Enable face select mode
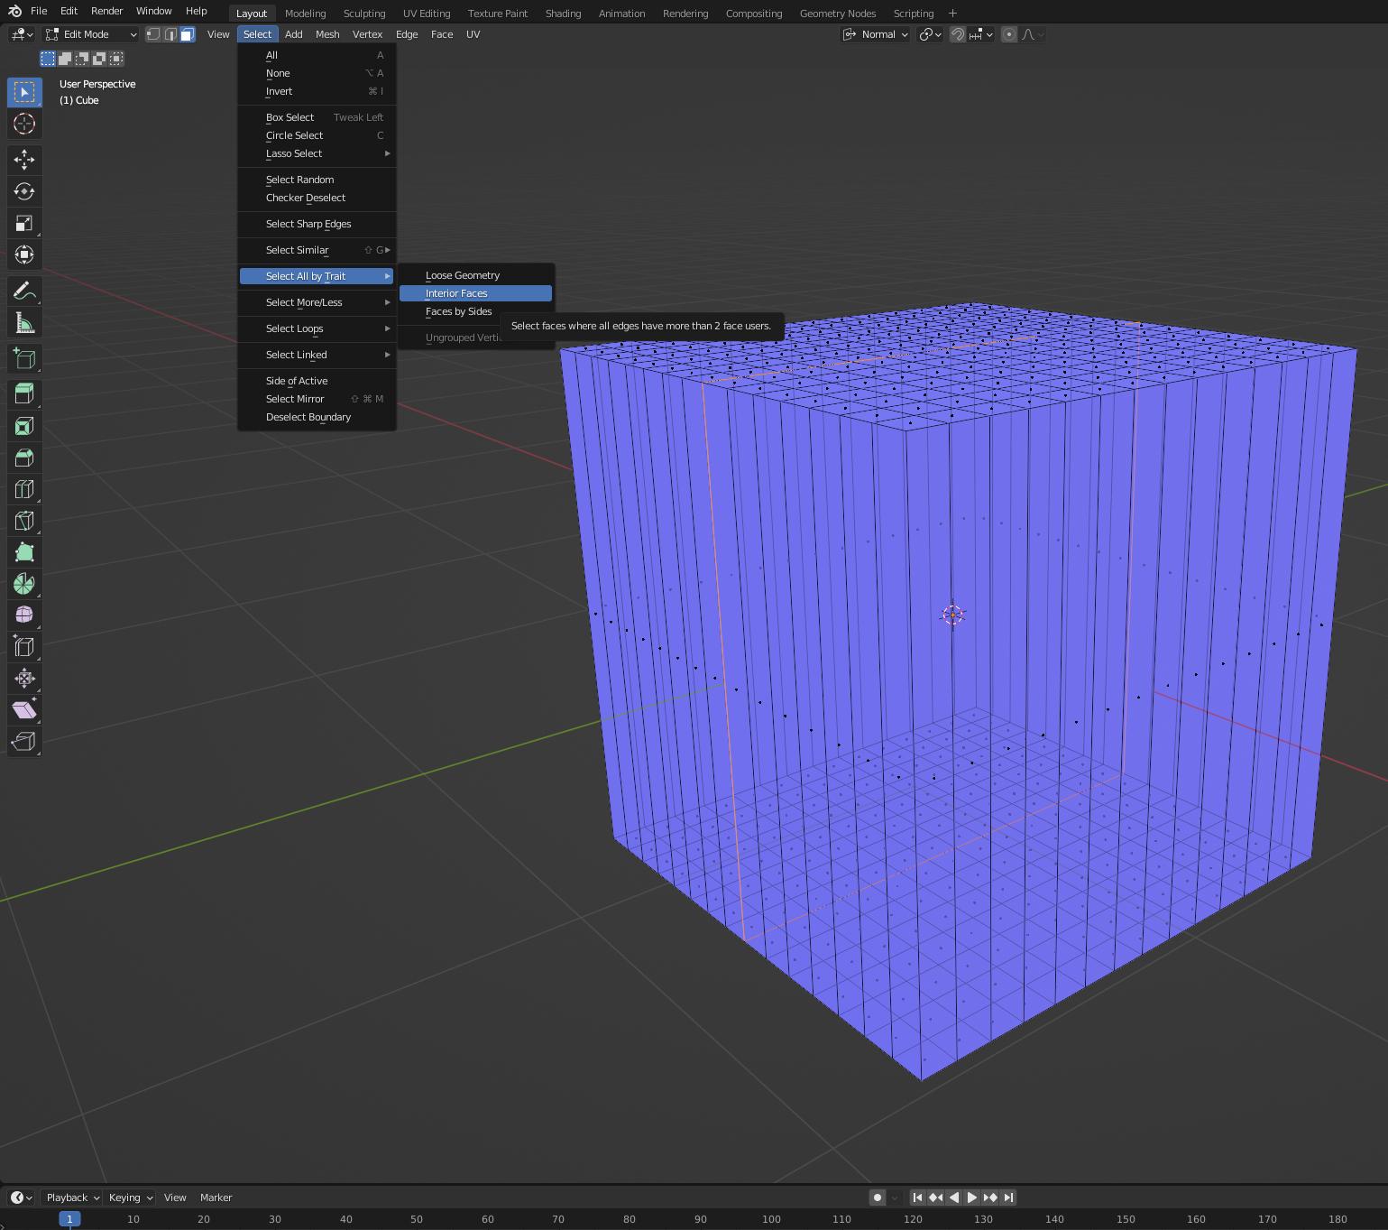Image resolution: width=1388 pixels, height=1230 pixels. [187, 34]
